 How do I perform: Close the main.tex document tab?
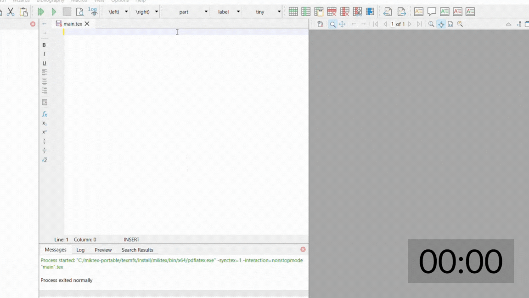87,23
